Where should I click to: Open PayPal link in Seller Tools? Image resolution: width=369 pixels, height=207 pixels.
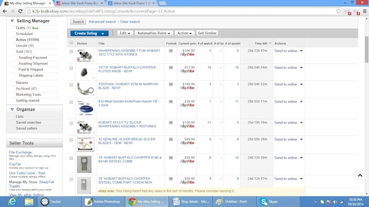click(x=15, y=164)
